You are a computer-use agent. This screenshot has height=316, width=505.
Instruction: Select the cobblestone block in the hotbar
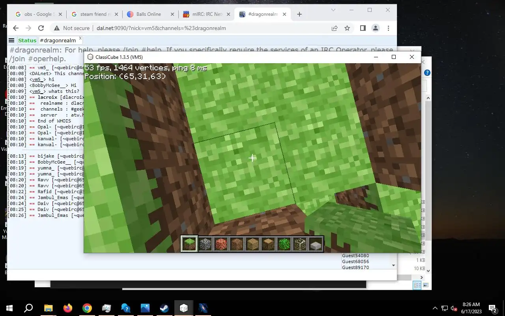pos(205,244)
